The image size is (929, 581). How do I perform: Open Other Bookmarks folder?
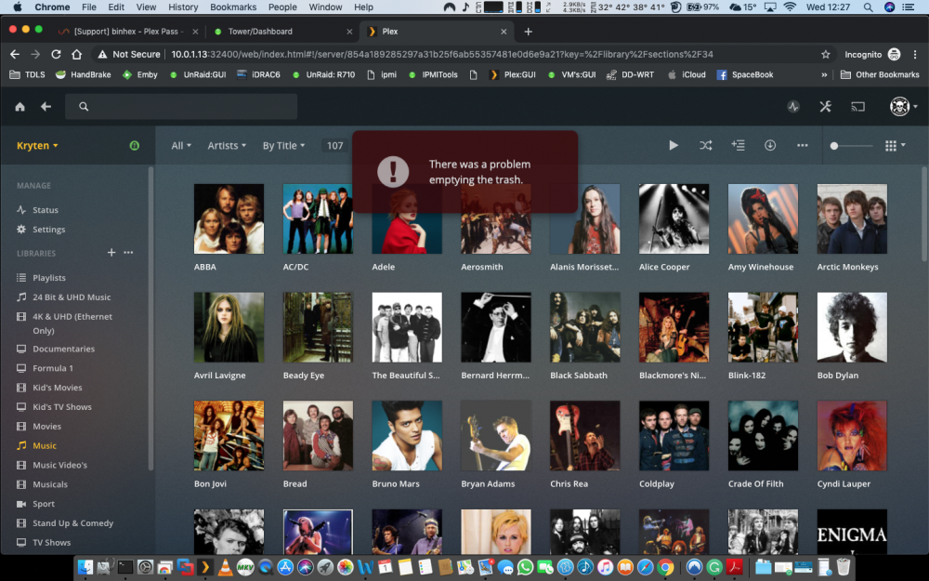pyautogui.click(x=880, y=74)
